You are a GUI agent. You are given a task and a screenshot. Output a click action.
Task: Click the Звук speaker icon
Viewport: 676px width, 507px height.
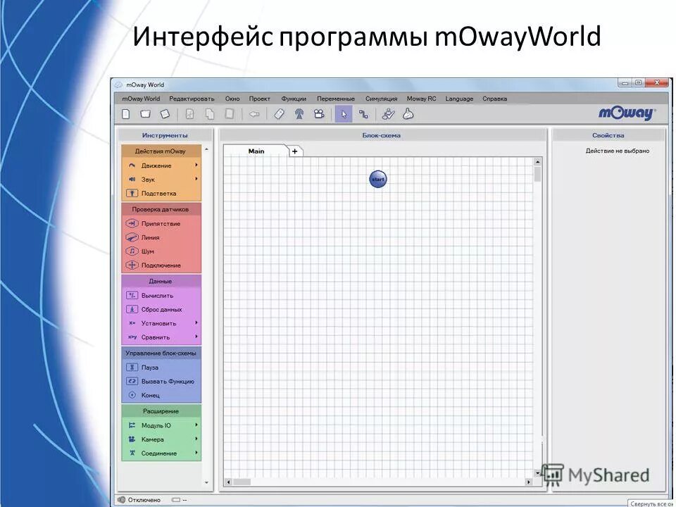(132, 180)
